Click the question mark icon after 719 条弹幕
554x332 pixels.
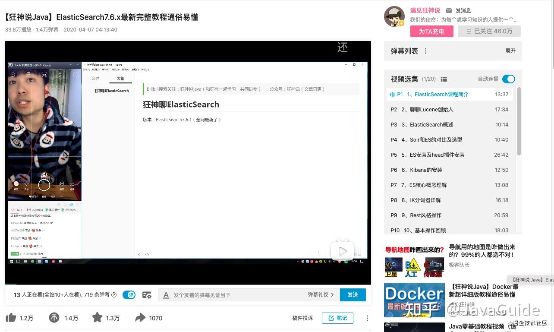click(x=114, y=295)
